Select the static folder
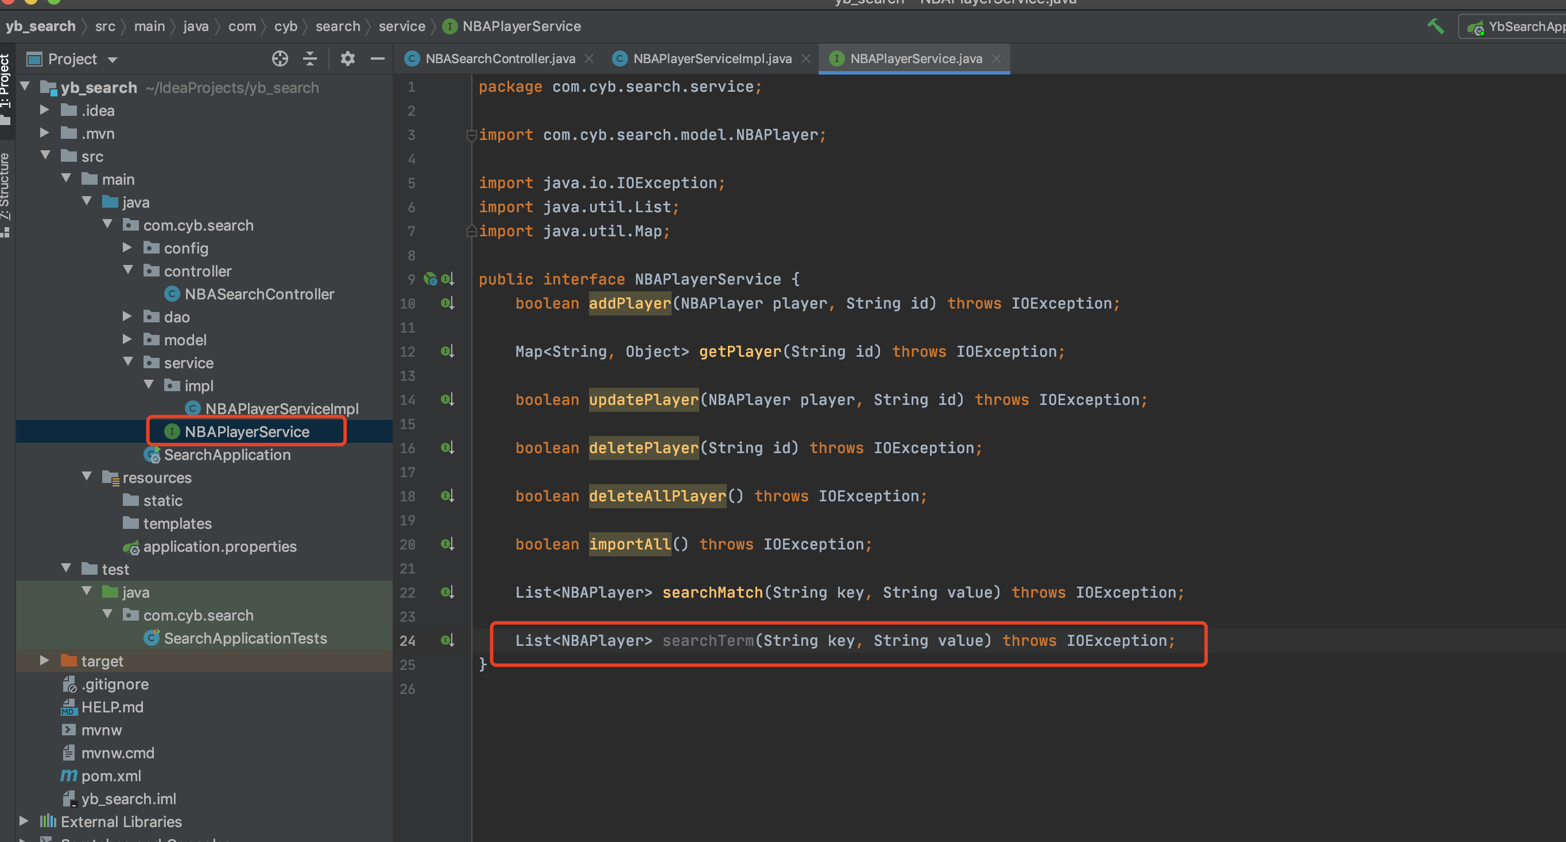 pos(162,500)
